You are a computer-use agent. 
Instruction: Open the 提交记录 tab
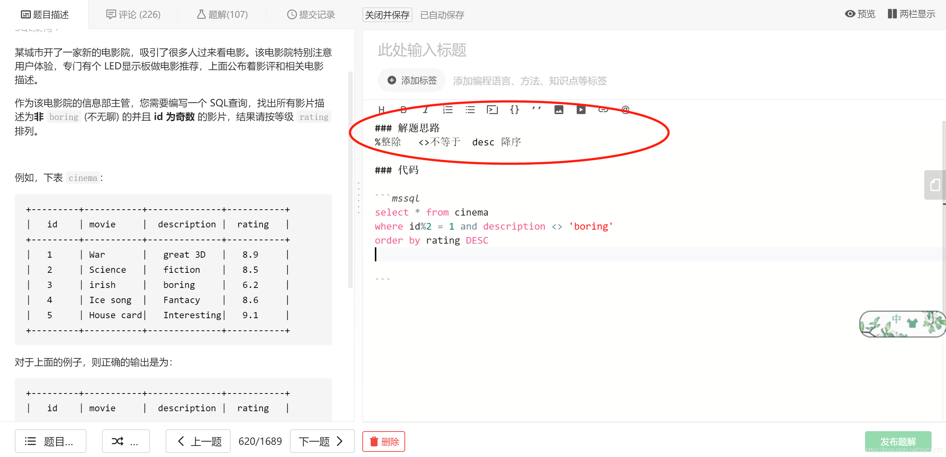point(311,14)
